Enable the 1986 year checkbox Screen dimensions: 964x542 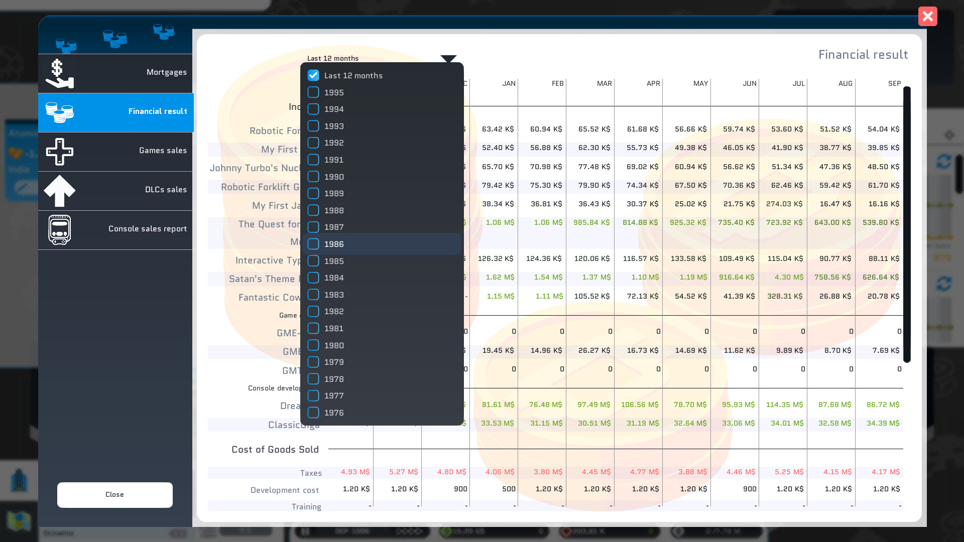[313, 244]
